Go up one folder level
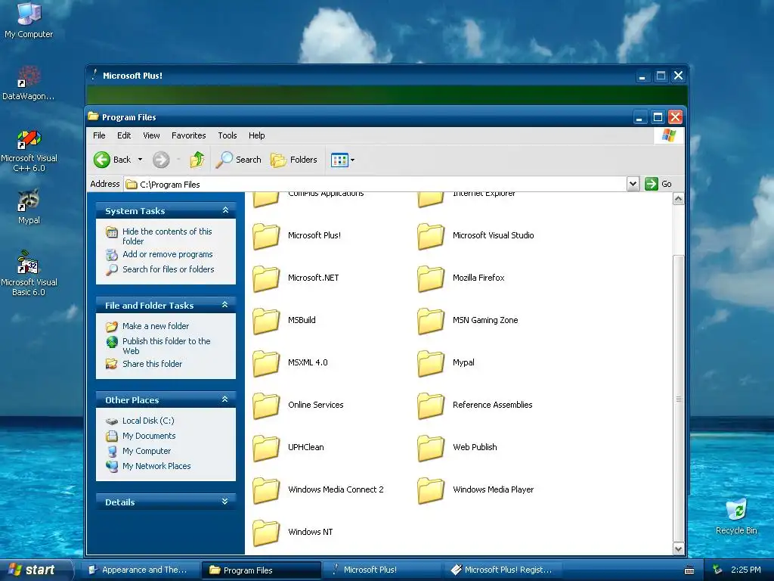Screen dimensions: 774x581 click(x=197, y=160)
